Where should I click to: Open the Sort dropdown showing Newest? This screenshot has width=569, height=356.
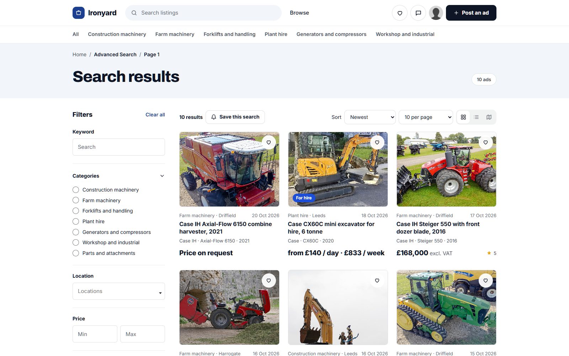(x=370, y=117)
